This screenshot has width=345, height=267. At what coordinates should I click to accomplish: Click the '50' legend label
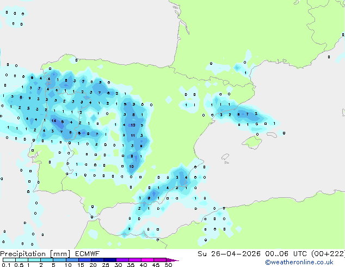tap(168, 265)
